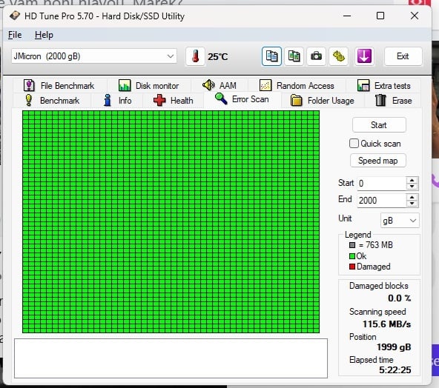
Task: Click the camera save screenshot icon
Action: pos(317,56)
